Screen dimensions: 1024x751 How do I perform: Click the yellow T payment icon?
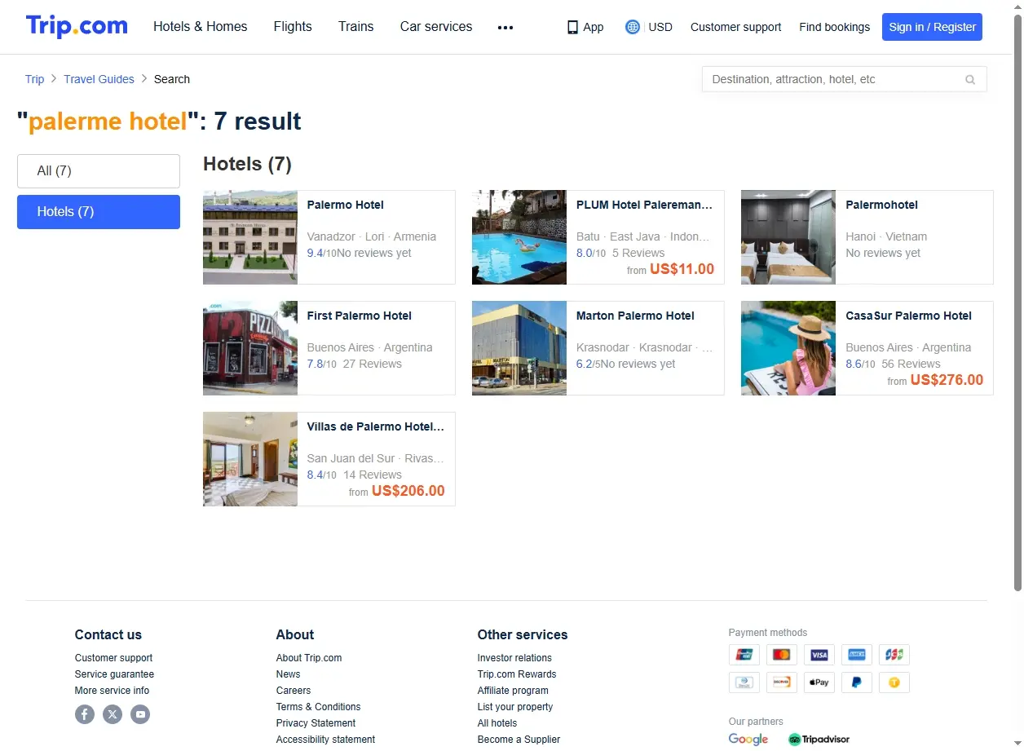point(894,683)
